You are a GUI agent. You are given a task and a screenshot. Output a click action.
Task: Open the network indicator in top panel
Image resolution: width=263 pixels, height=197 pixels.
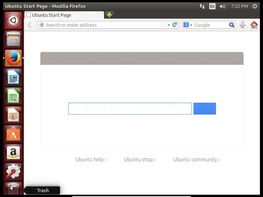(x=202, y=6)
